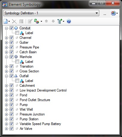Click the Delete (X) toolbar icon
122x137 pixels.
(x=14, y=21)
